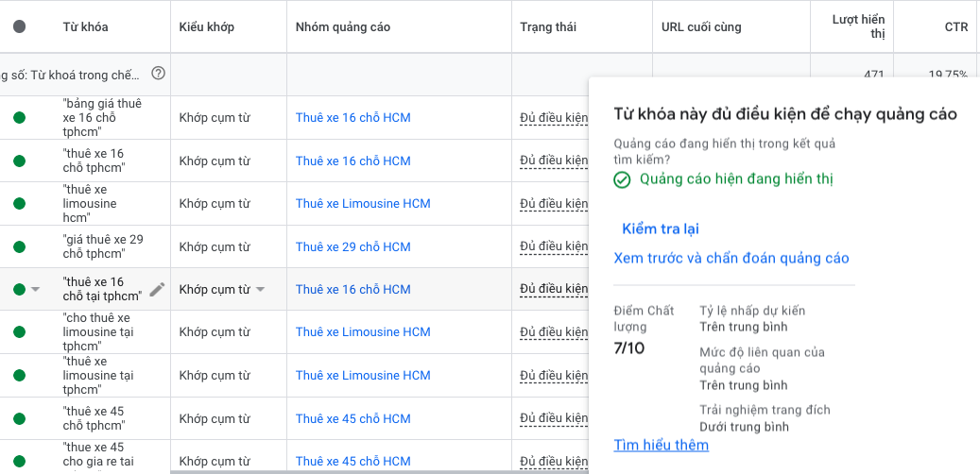Screen dimensions: 980x474
Task: Click green status dot for "giá thuê xe 29 chỗ tphcm"
Action: 19,247
